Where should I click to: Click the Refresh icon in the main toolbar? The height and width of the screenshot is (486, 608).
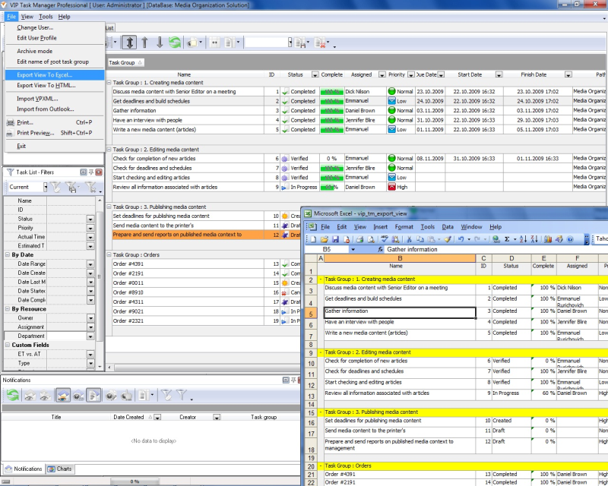pyautogui.click(x=174, y=43)
